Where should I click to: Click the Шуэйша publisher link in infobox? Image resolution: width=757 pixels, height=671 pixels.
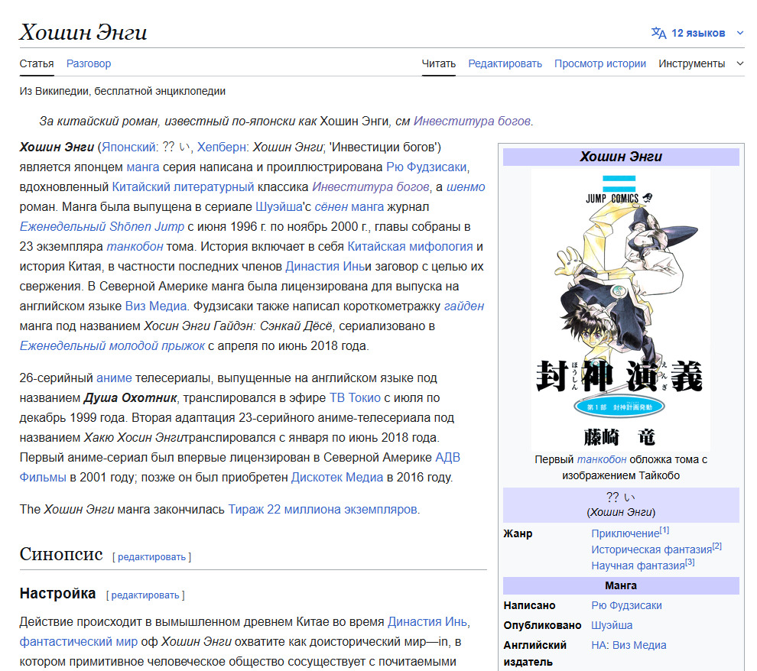(612, 625)
